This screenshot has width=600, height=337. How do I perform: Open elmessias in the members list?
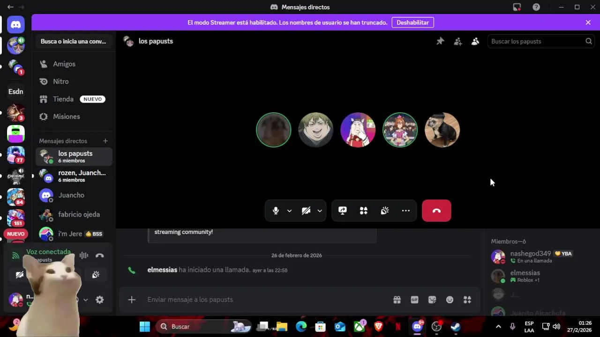543,276
